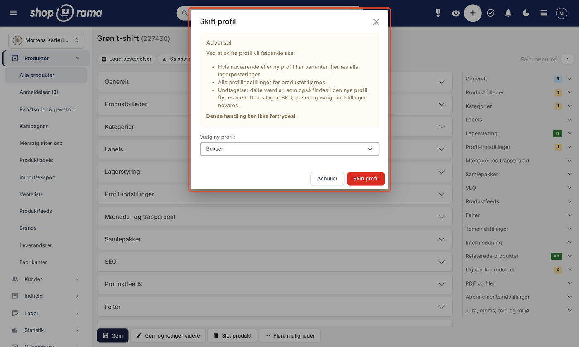This screenshot has width=579, height=347.
Task: Open Kampagner in sidebar
Action: point(33,126)
